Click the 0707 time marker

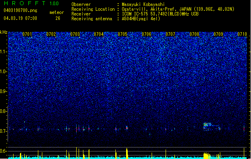point(170,34)
